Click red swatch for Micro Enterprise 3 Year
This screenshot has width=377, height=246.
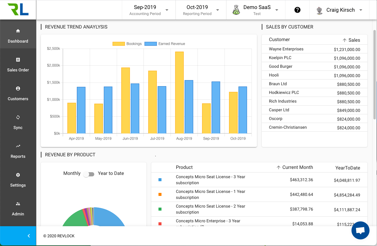click(x=160, y=224)
